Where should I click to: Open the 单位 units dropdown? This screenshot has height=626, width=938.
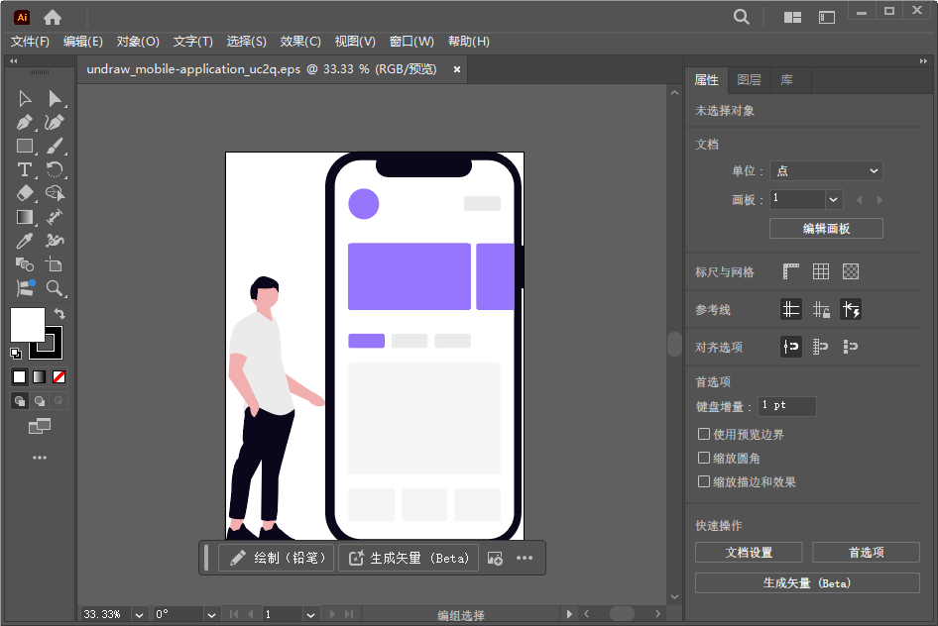pos(826,170)
